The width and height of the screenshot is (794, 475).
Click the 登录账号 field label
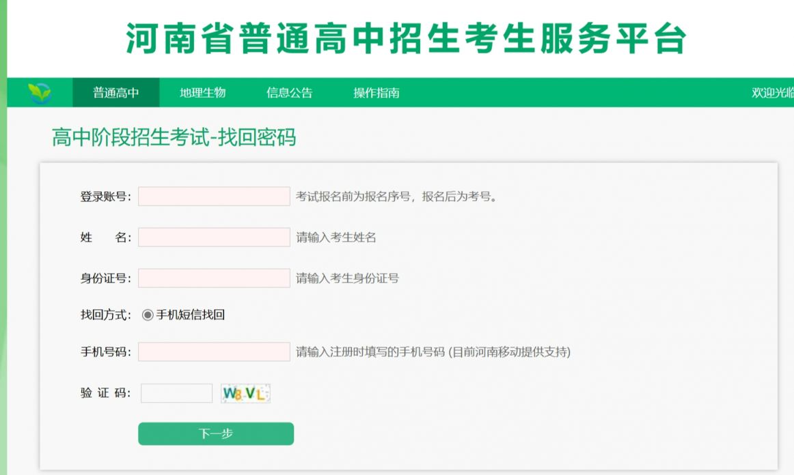click(105, 197)
